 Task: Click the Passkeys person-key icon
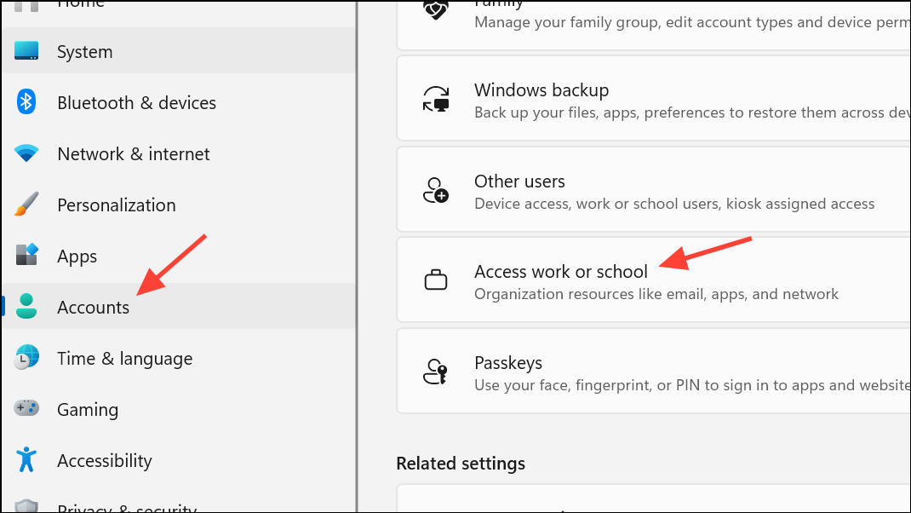436,372
